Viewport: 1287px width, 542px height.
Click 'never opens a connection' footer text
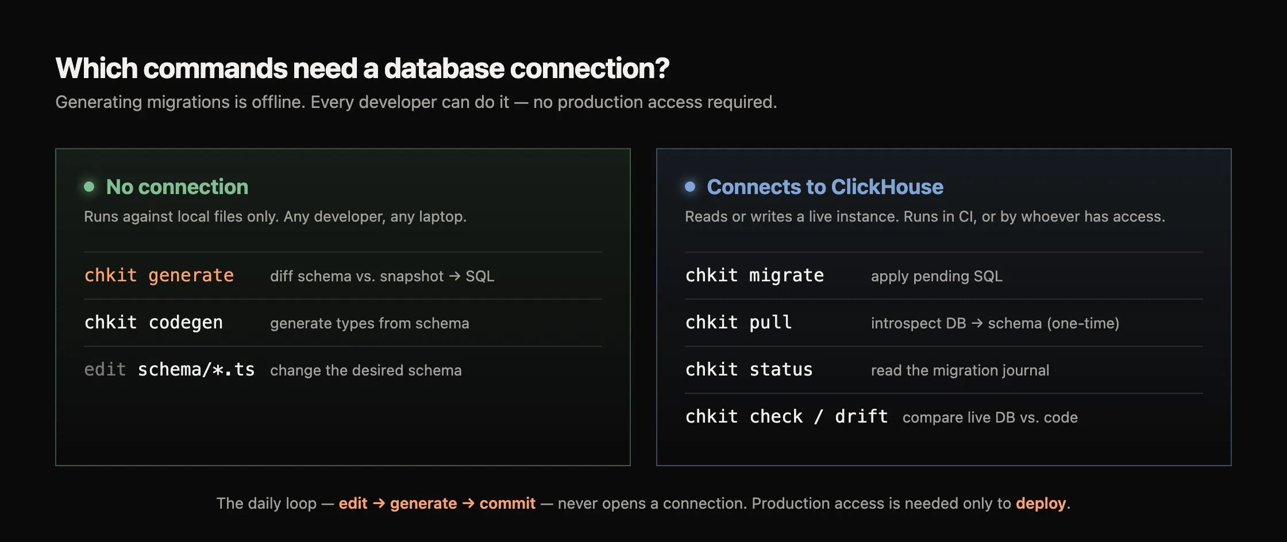[652, 504]
